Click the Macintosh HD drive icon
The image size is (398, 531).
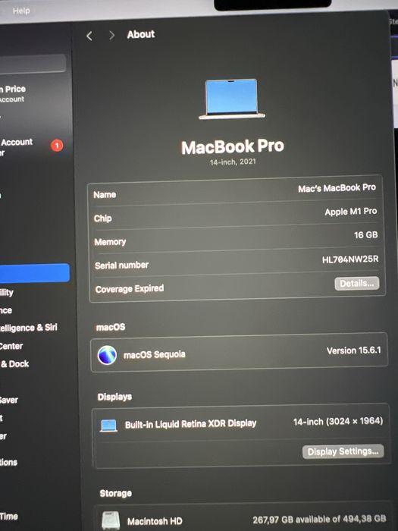click(111, 520)
